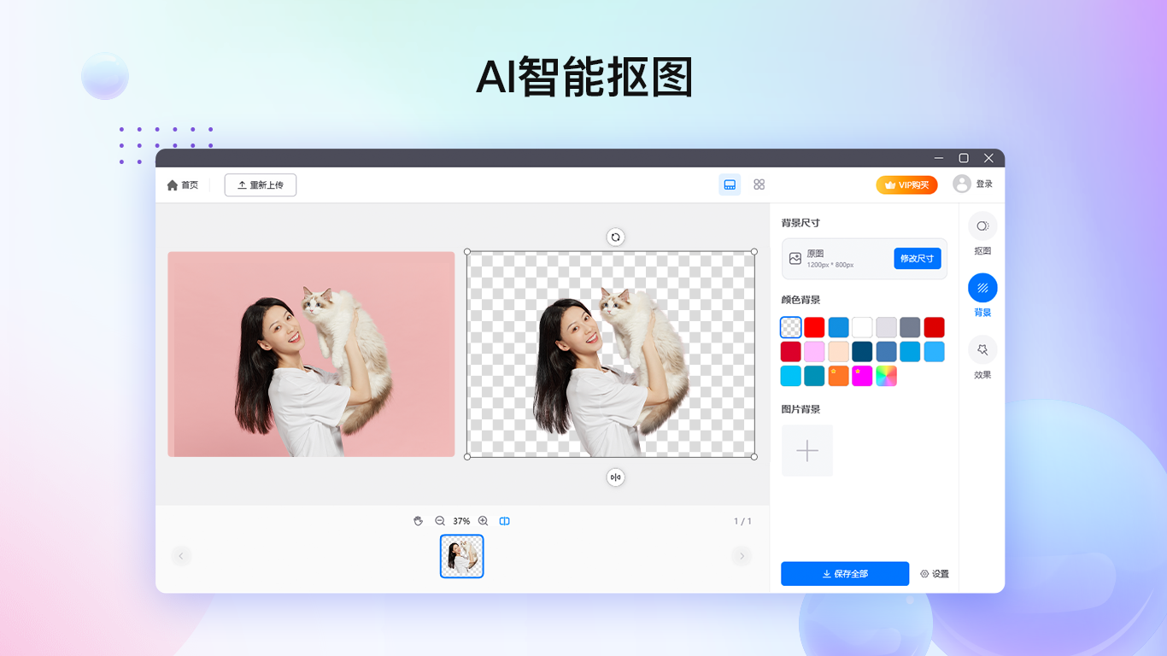Click the 背景尺寸 heading

point(800,223)
